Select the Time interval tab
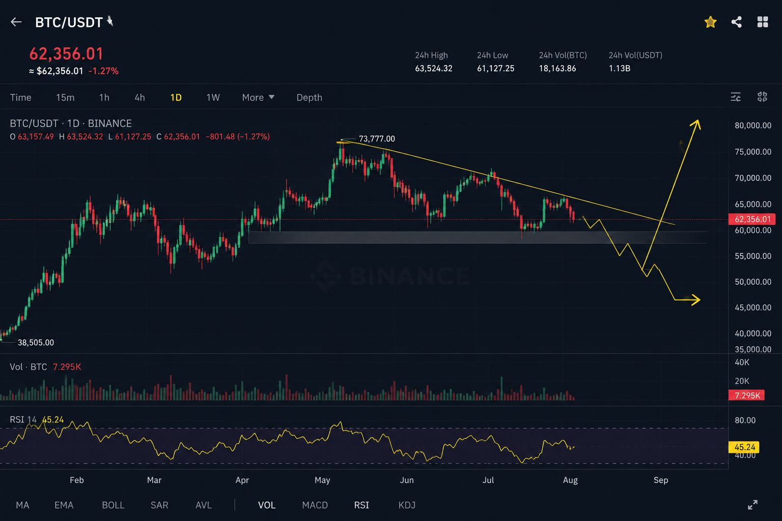The height and width of the screenshot is (521, 782). point(21,97)
